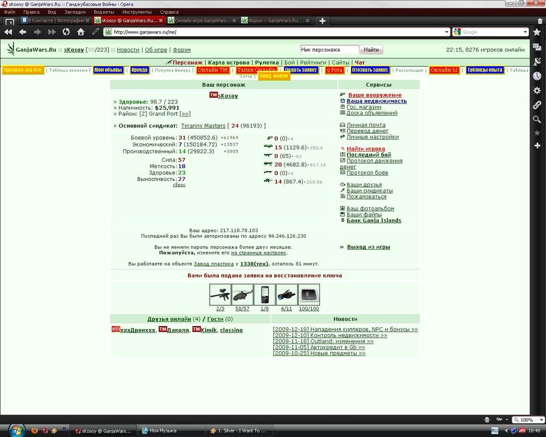Viewport: 546px width, 437px height.
Task: Open a new tab with plus button
Action: tap(322, 21)
